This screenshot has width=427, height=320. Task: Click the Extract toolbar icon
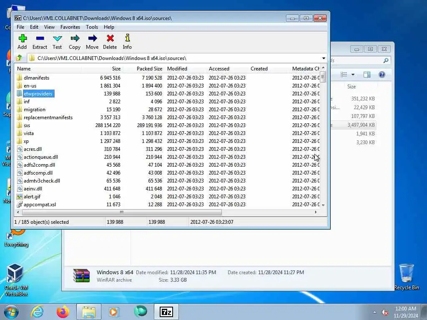[40, 38]
